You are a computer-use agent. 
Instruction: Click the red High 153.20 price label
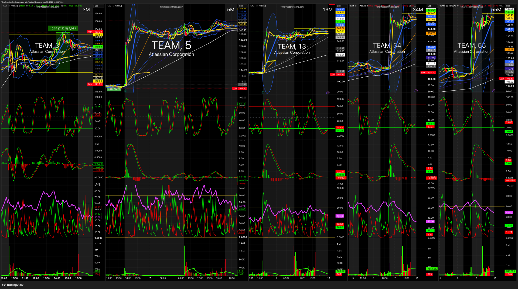coord(95,32)
